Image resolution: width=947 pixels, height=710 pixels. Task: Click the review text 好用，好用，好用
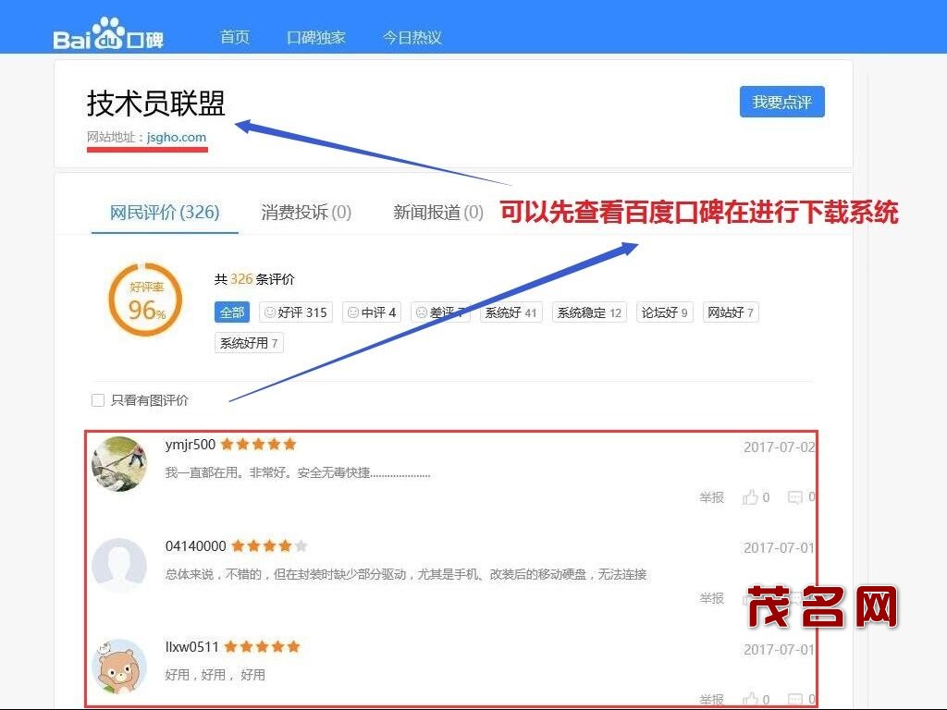pyautogui.click(x=215, y=675)
